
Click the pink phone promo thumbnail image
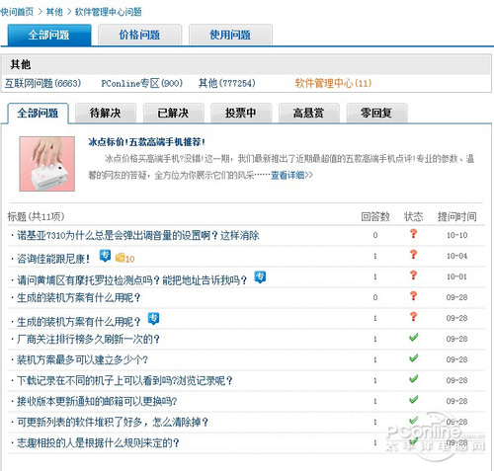tap(47, 164)
